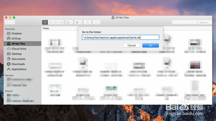Click the All My Files sidebar icon

(x=9, y=44)
